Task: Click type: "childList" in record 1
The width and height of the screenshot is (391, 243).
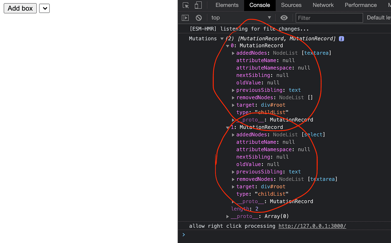Action: (x=263, y=194)
